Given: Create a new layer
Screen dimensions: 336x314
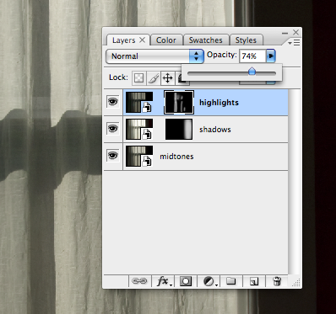Looking at the screenshot, I should pos(254,281).
